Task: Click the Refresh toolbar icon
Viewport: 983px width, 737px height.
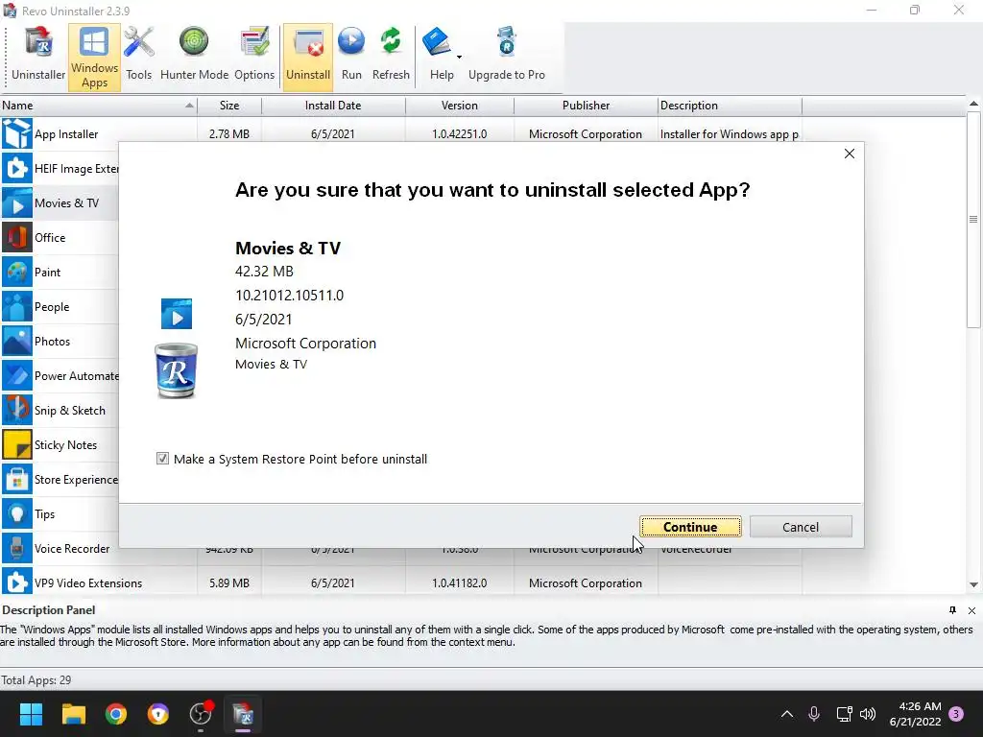Action: tap(391, 55)
